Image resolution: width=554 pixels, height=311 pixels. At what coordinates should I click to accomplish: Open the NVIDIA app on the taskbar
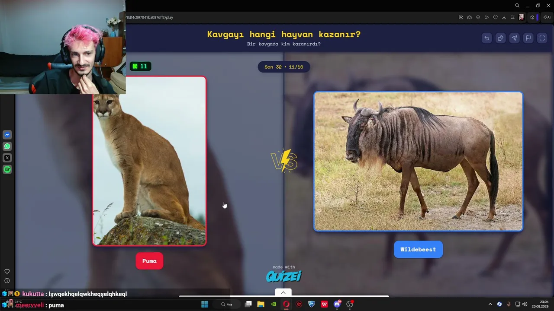click(x=274, y=304)
